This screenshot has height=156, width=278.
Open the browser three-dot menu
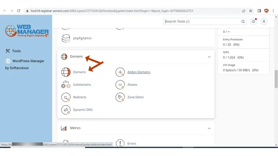(x=273, y=11)
